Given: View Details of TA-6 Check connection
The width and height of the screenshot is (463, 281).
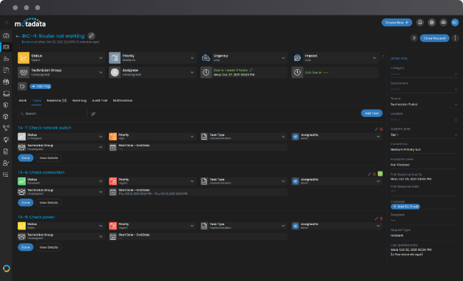Looking at the screenshot, I should pos(49,203).
